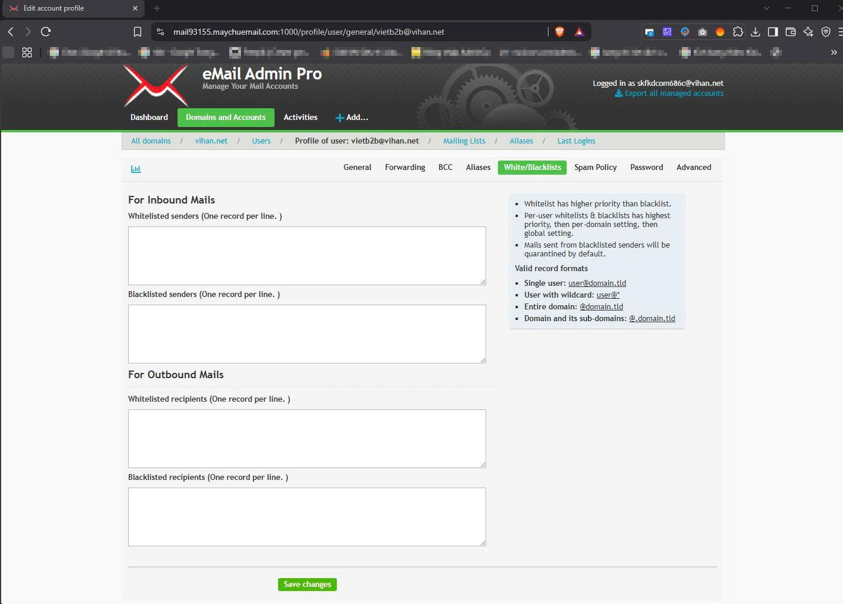Click the blue-orange download pin extension icon
The height and width of the screenshot is (604, 843).
tap(685, 32)
